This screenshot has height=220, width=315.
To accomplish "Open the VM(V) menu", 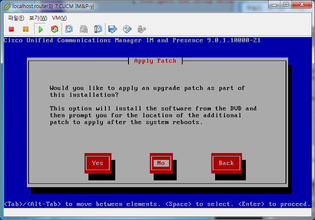I will pyautogui.click(x=59, y=18).
